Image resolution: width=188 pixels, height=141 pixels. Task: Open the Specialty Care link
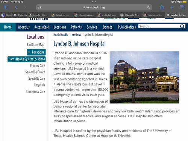(36, 79)
